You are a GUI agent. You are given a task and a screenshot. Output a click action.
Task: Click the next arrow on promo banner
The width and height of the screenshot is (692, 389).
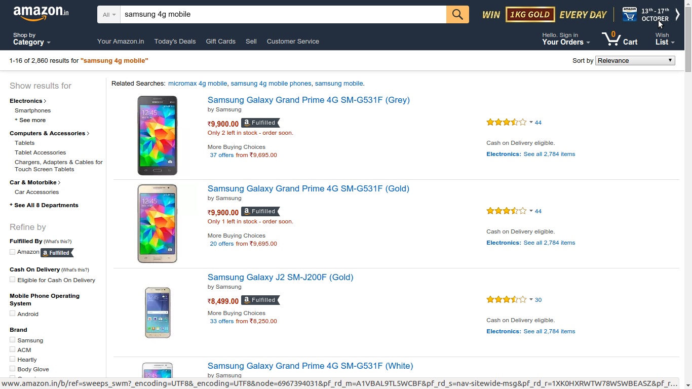[677, 15]
